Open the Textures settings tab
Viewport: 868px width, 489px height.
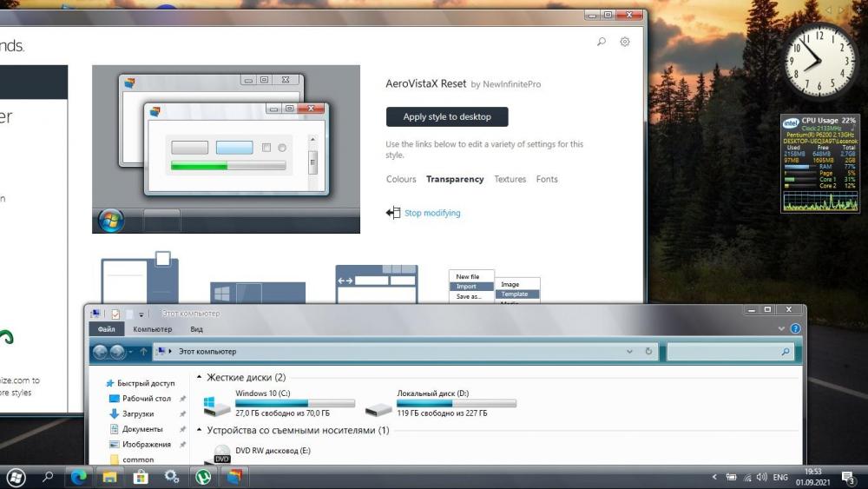pyautogui.click(x=510, y=179)
